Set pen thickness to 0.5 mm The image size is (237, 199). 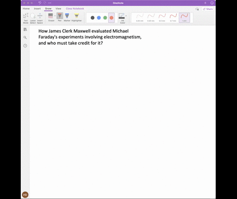pyautogui.click(x=162, y=18)
